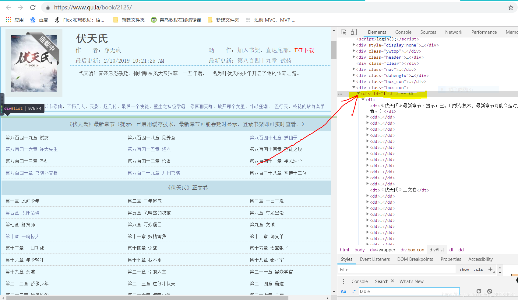This screenshot has width=518, height=300.
Task: Click the TXT下载 link
Action: 304,50
